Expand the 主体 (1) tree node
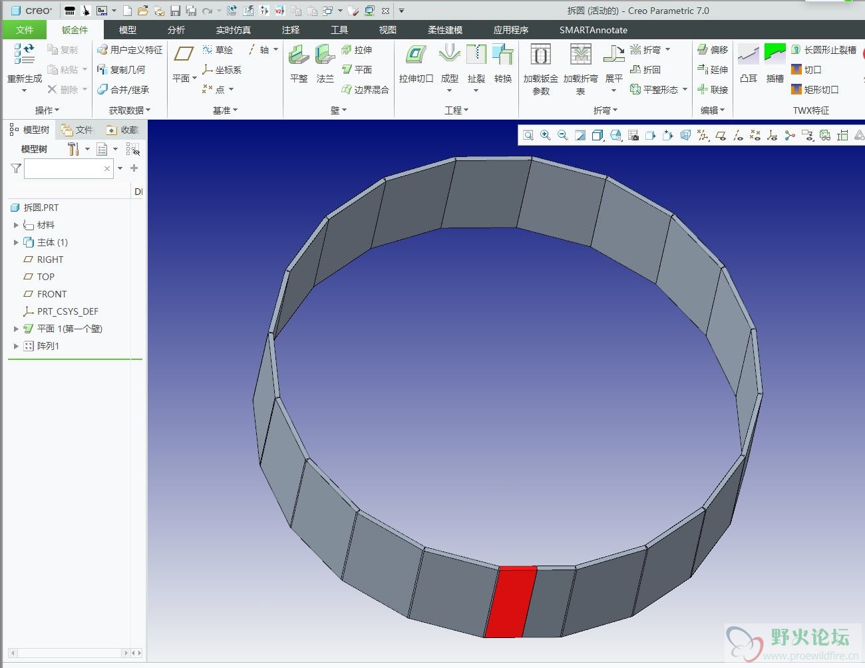Image resolution: width=865 pixels, height=668 pixels. (16, 242)
